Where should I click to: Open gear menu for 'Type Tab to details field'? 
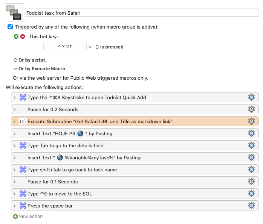coord(251,145)
